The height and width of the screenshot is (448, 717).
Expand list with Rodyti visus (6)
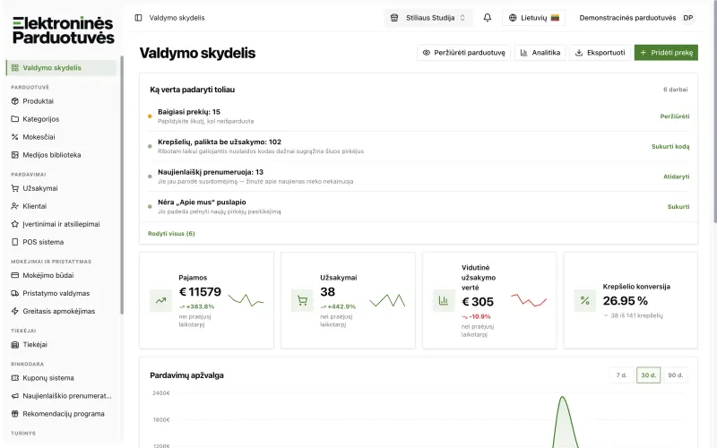click(171, 234)
